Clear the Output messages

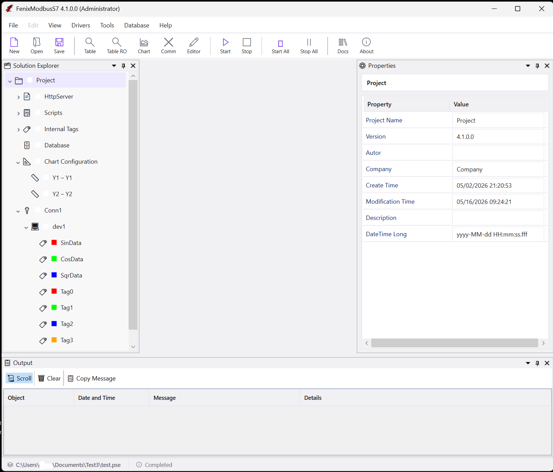(49, 378)
